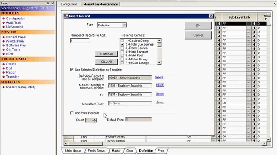Open Price bottom tab
Viewport: 277px width, 155px height.
[x=161, y=151]
